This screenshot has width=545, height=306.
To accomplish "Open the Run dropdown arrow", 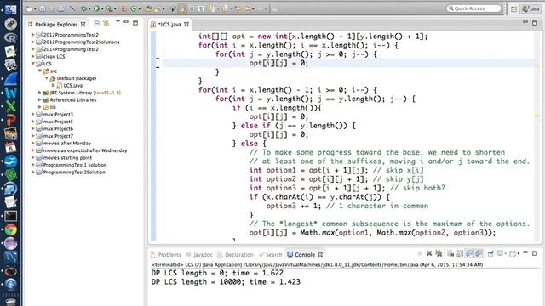I will [102, 9].
